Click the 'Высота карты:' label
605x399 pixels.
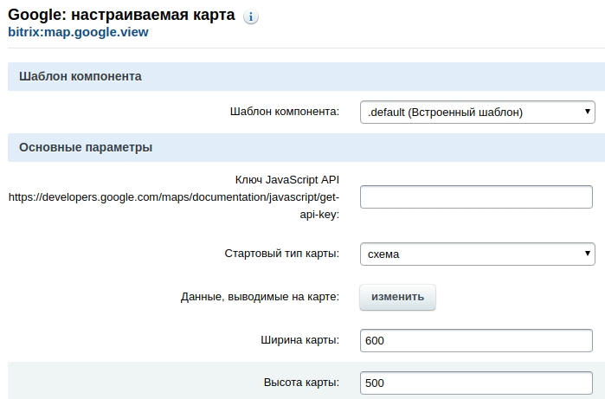[300, 383]
